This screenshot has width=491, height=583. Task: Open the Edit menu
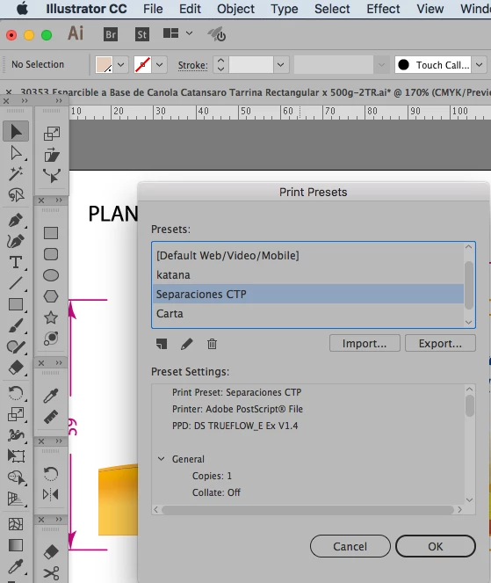pyautogui.click(x=190, y=9)
